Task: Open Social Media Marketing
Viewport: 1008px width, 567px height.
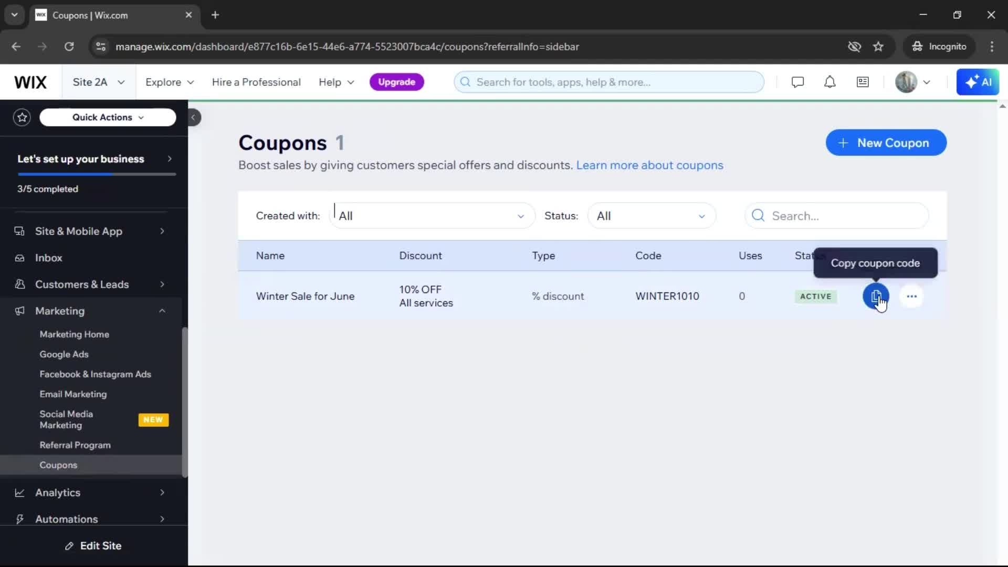Action: 66,419
